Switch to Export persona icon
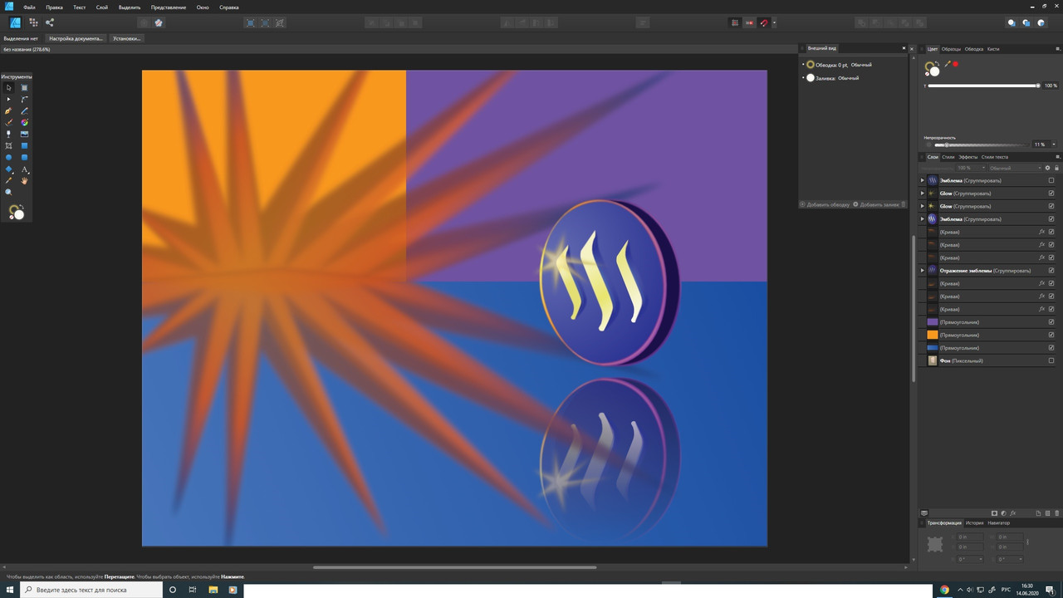Image resolution: width=1063 pixels, height=598 pixels. 49,23
